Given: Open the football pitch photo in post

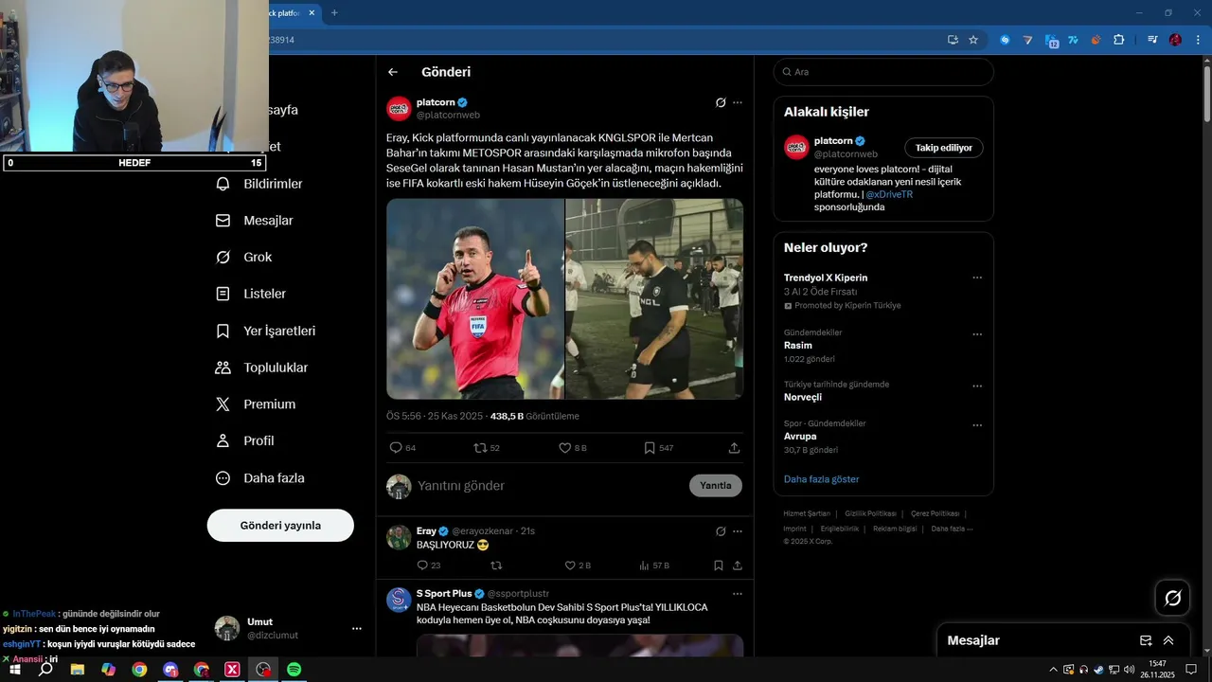Looking at the screenshot, I should pos(654,298).
